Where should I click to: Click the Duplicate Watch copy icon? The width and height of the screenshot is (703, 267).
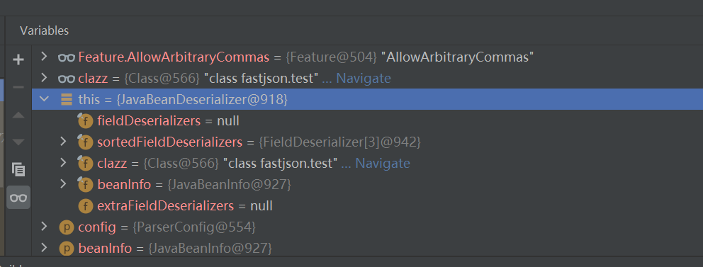[x=18, y=170]
